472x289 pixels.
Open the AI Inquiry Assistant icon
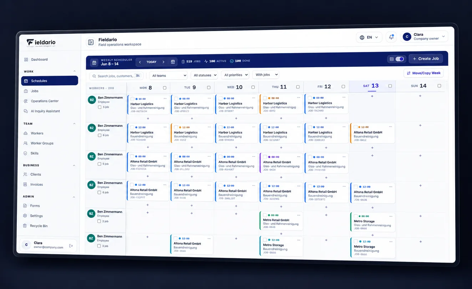(26, 111)
